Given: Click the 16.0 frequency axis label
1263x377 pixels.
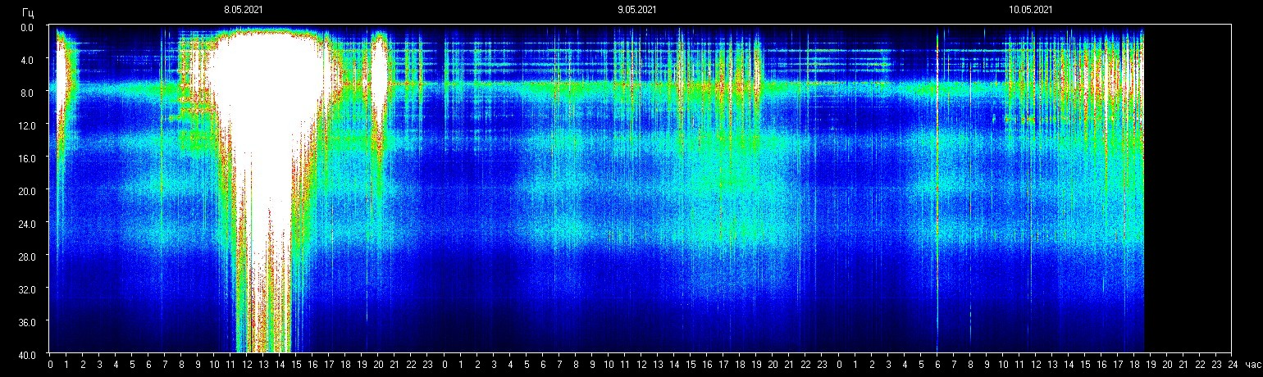Looking at the screenshot, I should pos(26,157).
